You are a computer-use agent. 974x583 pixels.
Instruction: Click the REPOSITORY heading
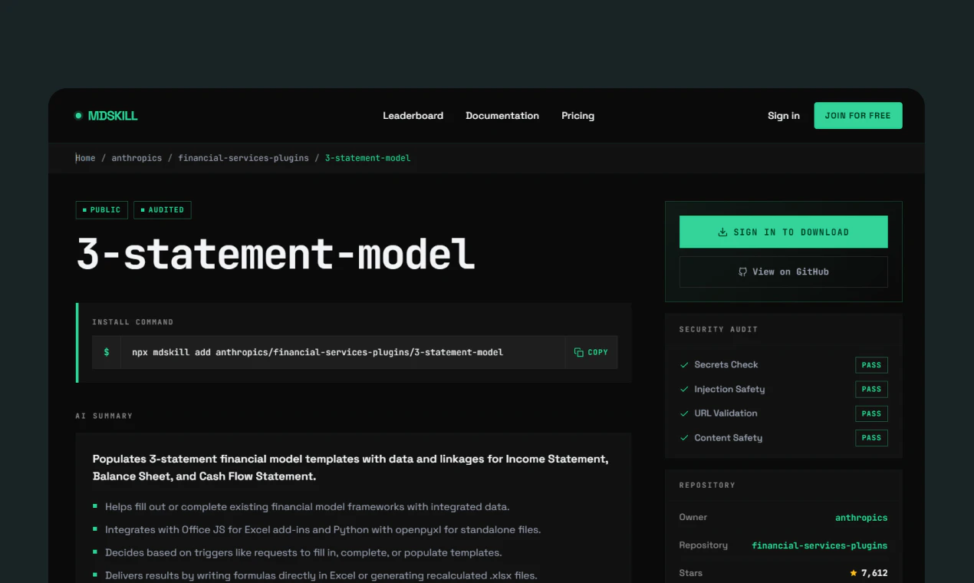click(x=707, y=485)
